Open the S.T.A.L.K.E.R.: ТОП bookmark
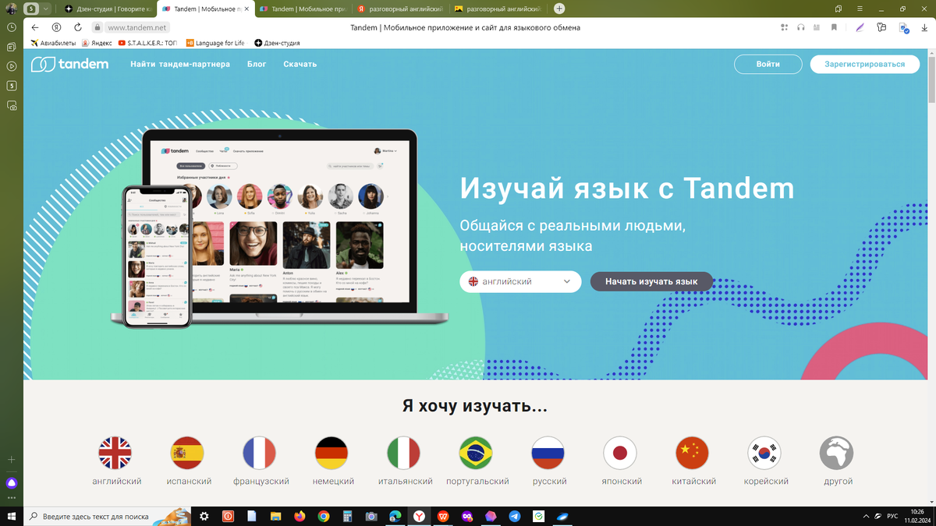The image size is (936, 526). pyautogui.click(x=147, y=43)
